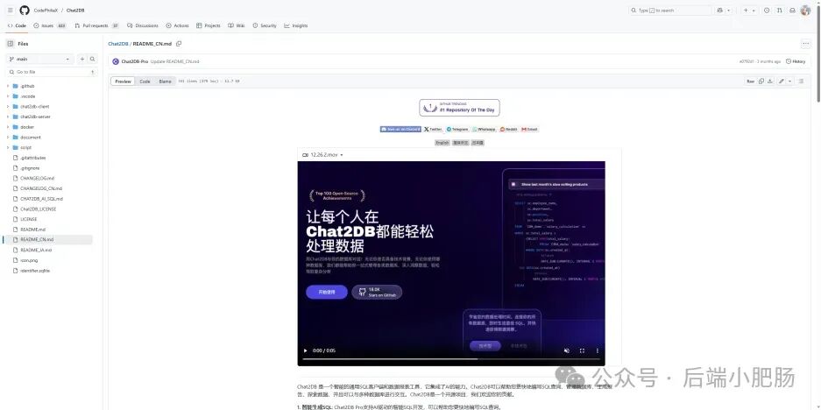The width and height of the screenshot is (821, 410).
Task: Edit this file with pencil icon
Action: tap(782, 81)
